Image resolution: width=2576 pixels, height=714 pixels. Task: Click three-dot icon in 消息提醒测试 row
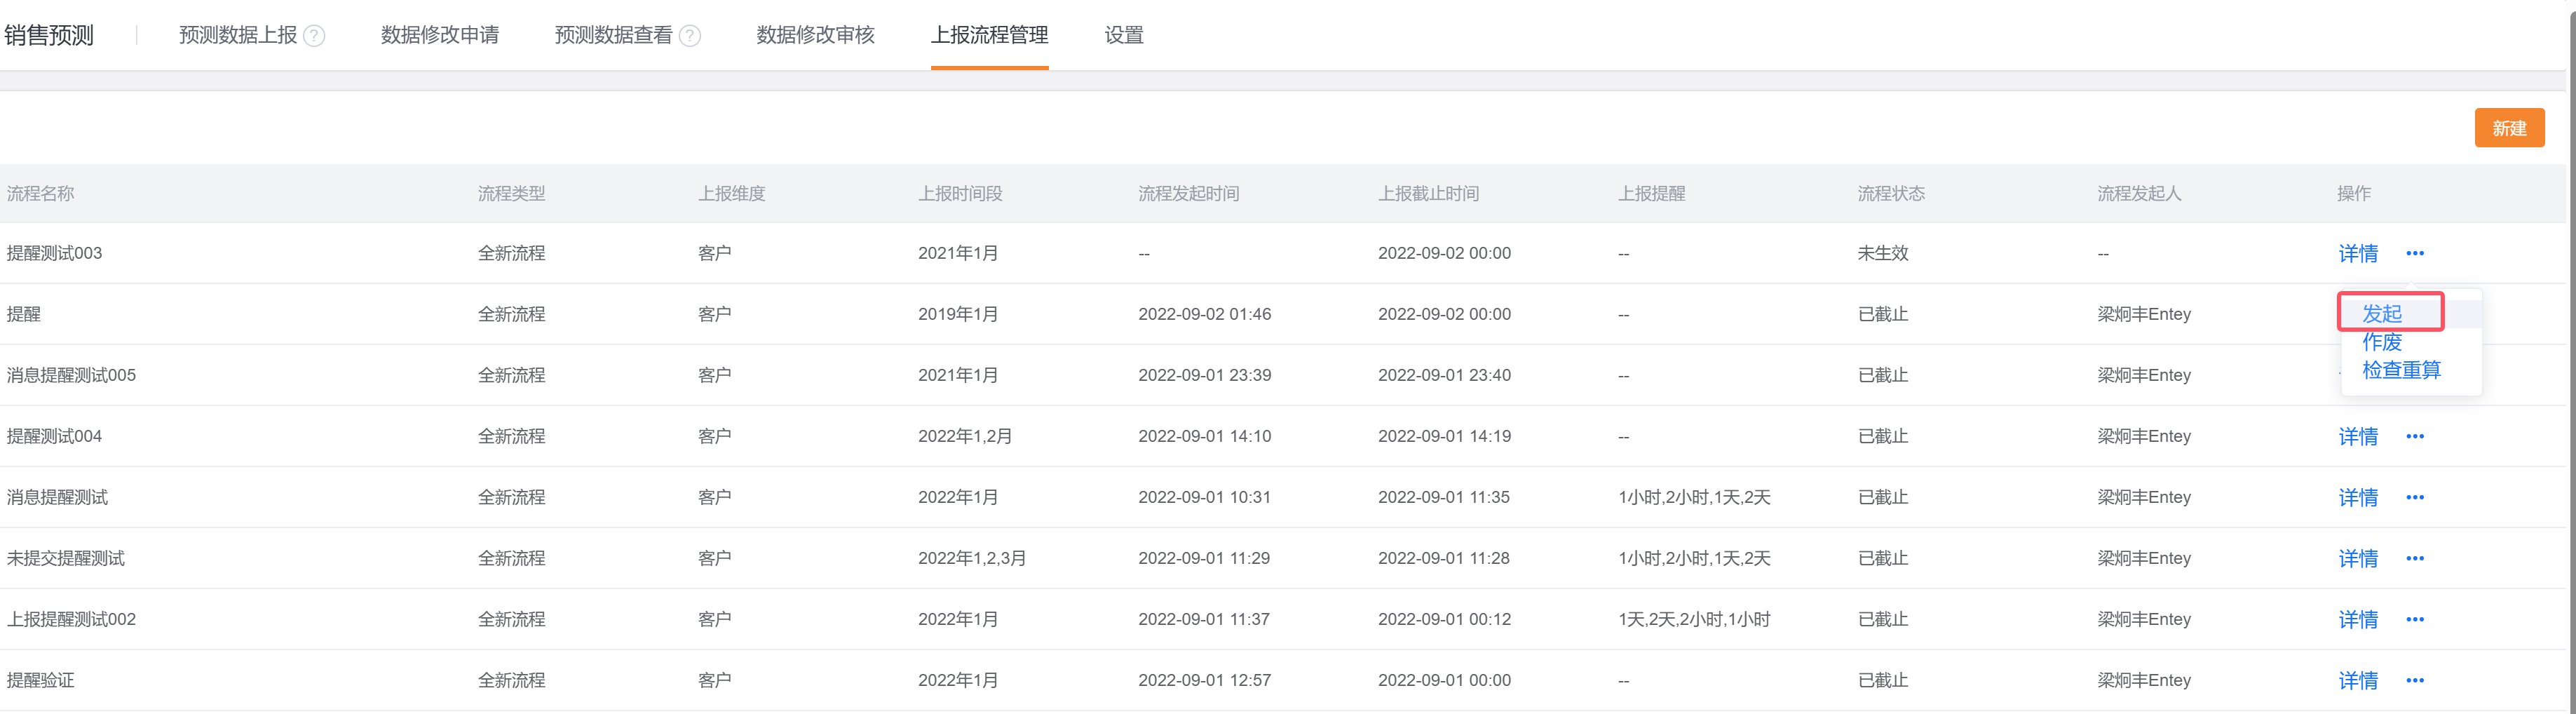[x=2415, y=497]
